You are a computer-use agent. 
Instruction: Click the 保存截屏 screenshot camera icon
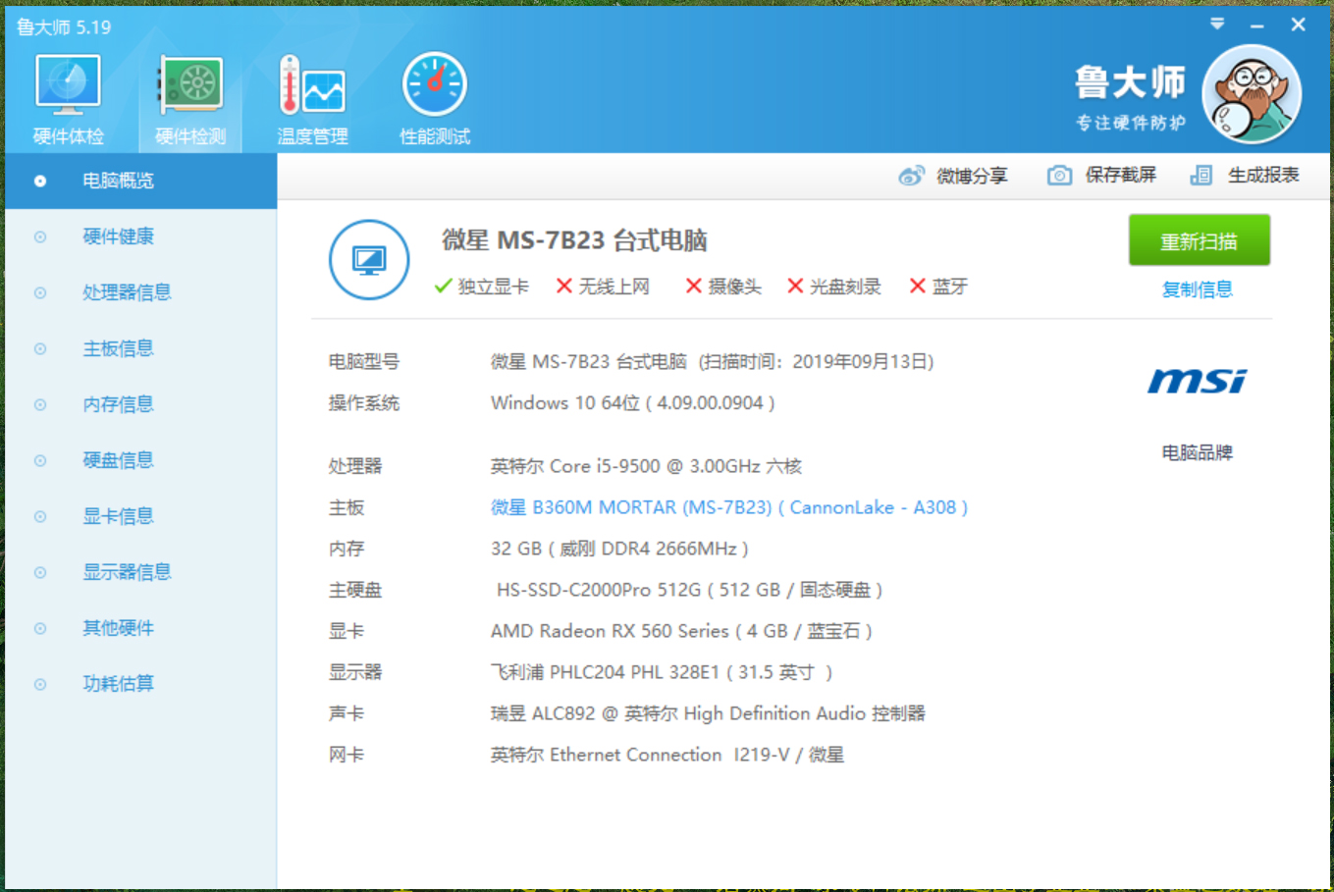point(1060,174)
